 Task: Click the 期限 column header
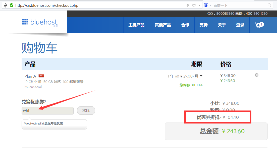tap(197, 64)
